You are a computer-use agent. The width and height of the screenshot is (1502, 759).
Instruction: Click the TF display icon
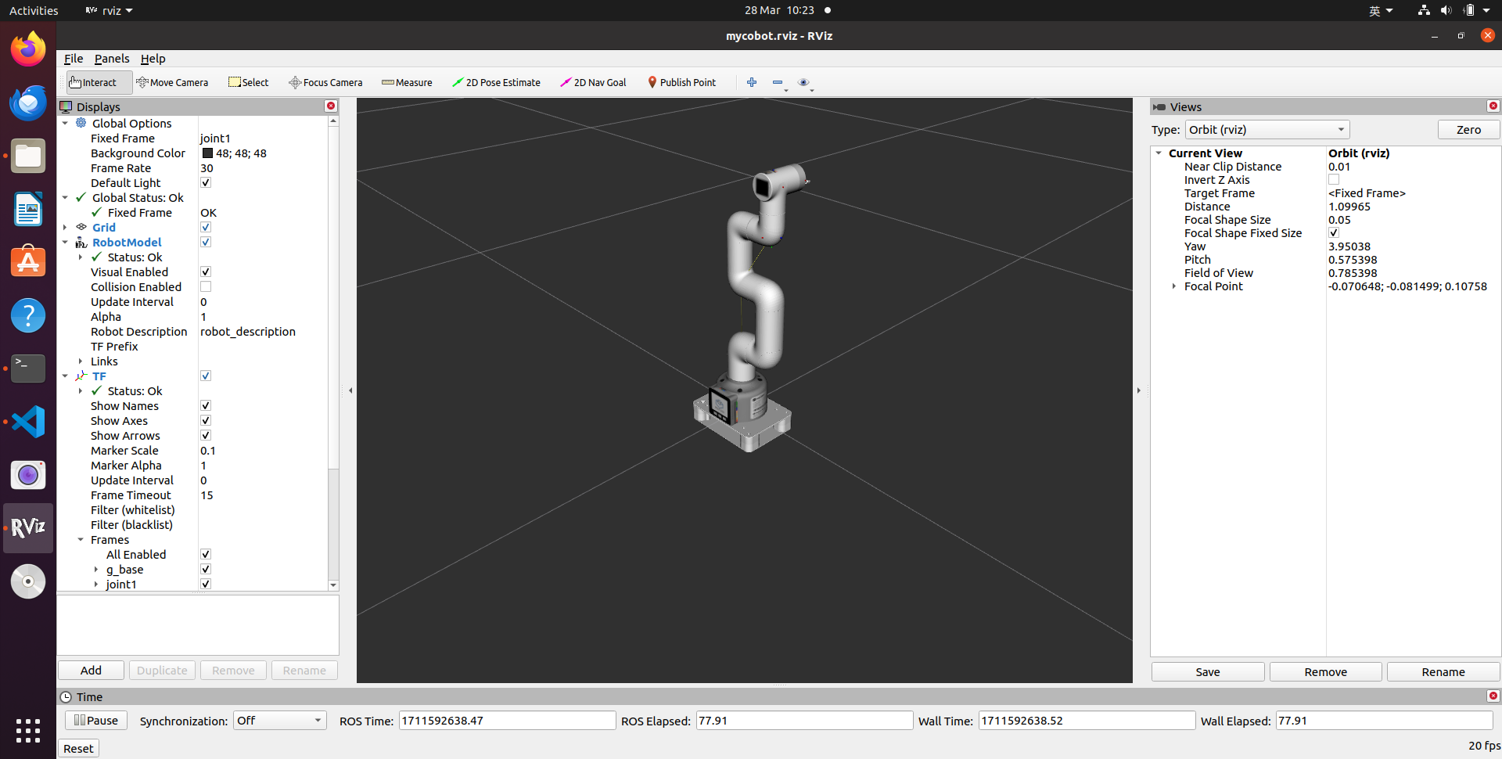[81, 376]
